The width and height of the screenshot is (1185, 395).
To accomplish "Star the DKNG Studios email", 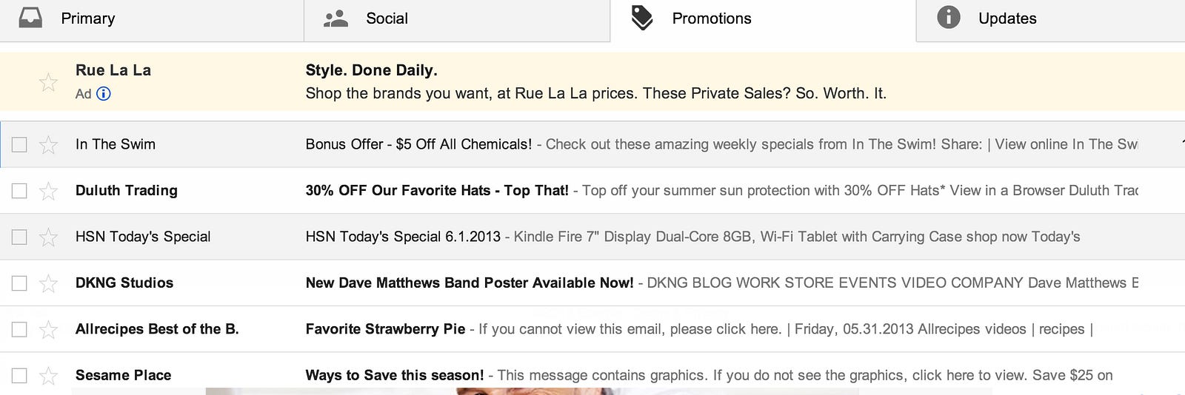I will click(x=48, y=283).
